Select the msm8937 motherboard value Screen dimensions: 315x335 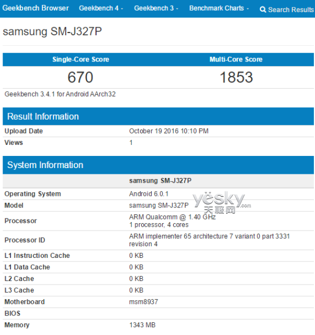[x=143, y=302]
